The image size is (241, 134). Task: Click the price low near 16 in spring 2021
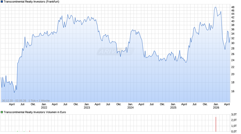pos(14,92)
